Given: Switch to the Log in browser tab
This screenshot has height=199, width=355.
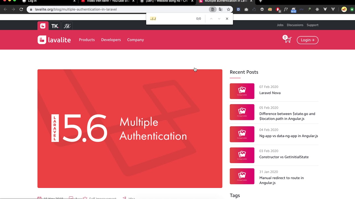Looking at the screenshot, I should (x=49, y=1).
